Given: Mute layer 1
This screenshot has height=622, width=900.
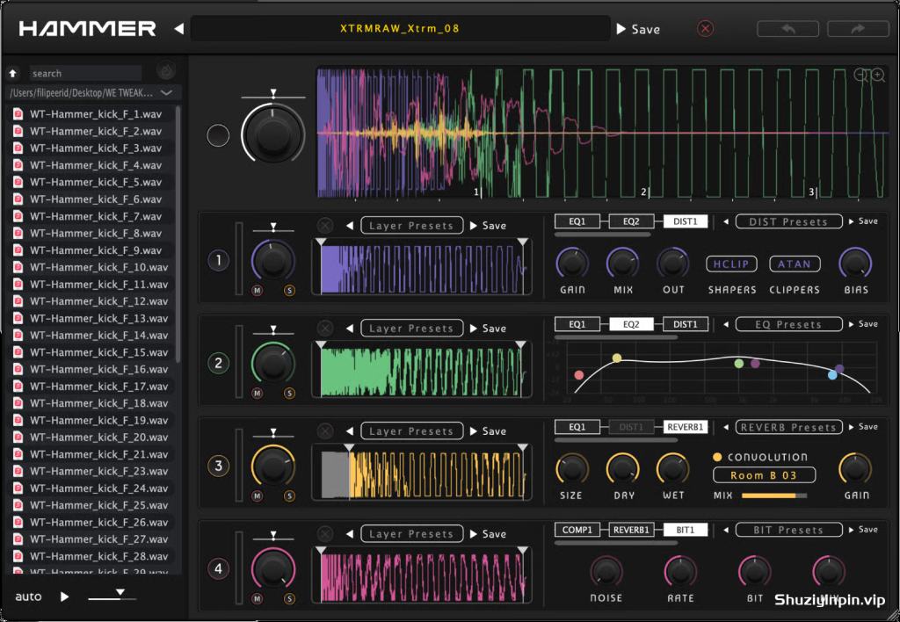Looking at the screenshot, I should pyautogui.click(x=258, y=290).
